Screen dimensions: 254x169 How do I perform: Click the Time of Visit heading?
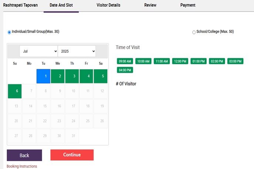[128, 47]
